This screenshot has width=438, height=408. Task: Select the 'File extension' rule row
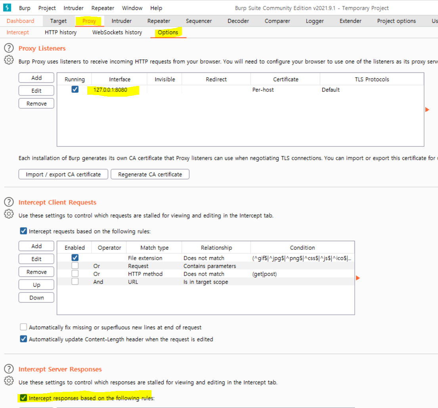tap(206, 258)
